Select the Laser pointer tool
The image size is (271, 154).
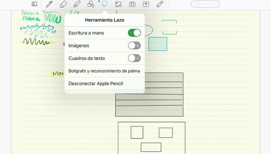point(160,4)
